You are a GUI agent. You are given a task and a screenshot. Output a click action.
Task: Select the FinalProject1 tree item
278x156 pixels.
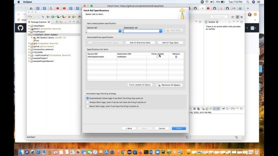coord(40,32)
